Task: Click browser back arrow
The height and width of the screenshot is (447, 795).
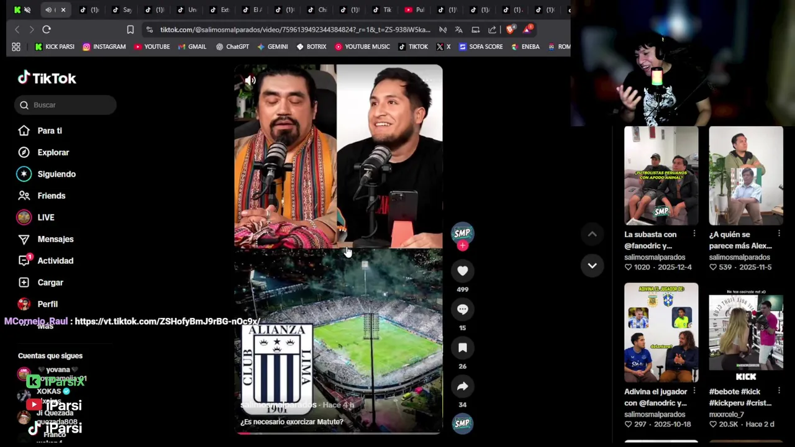Action: [17, 29]
